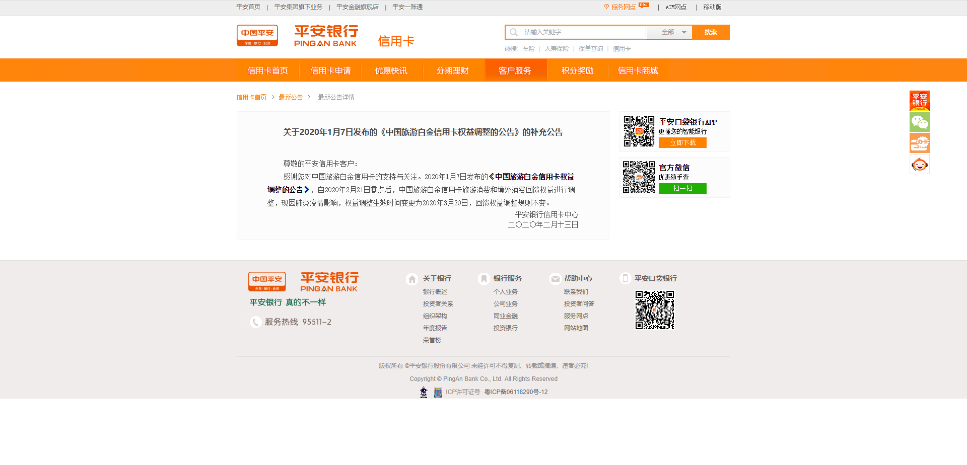This screenshot has height=465, width=967.
Task: Click the 信用卡 hot search link
Action: coord(622,49)
